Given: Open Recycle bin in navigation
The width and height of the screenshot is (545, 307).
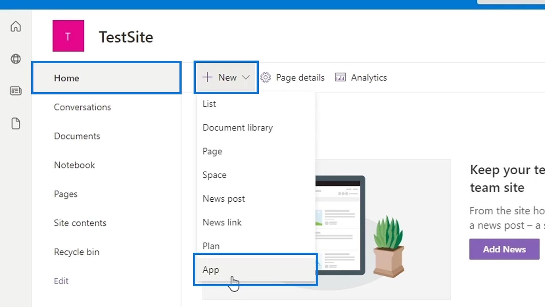Looking at the screenshot, I should click(x=77, y=252).
